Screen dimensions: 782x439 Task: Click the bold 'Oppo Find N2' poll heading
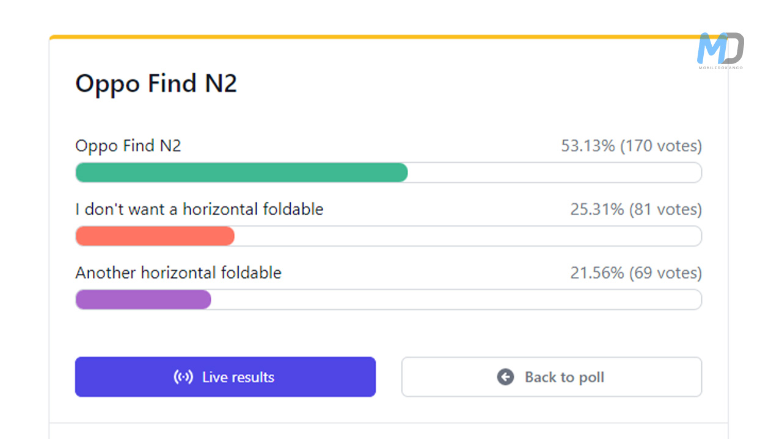coord(156,84)
